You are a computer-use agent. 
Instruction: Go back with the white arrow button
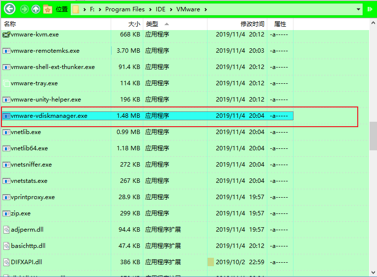point(9,9)
